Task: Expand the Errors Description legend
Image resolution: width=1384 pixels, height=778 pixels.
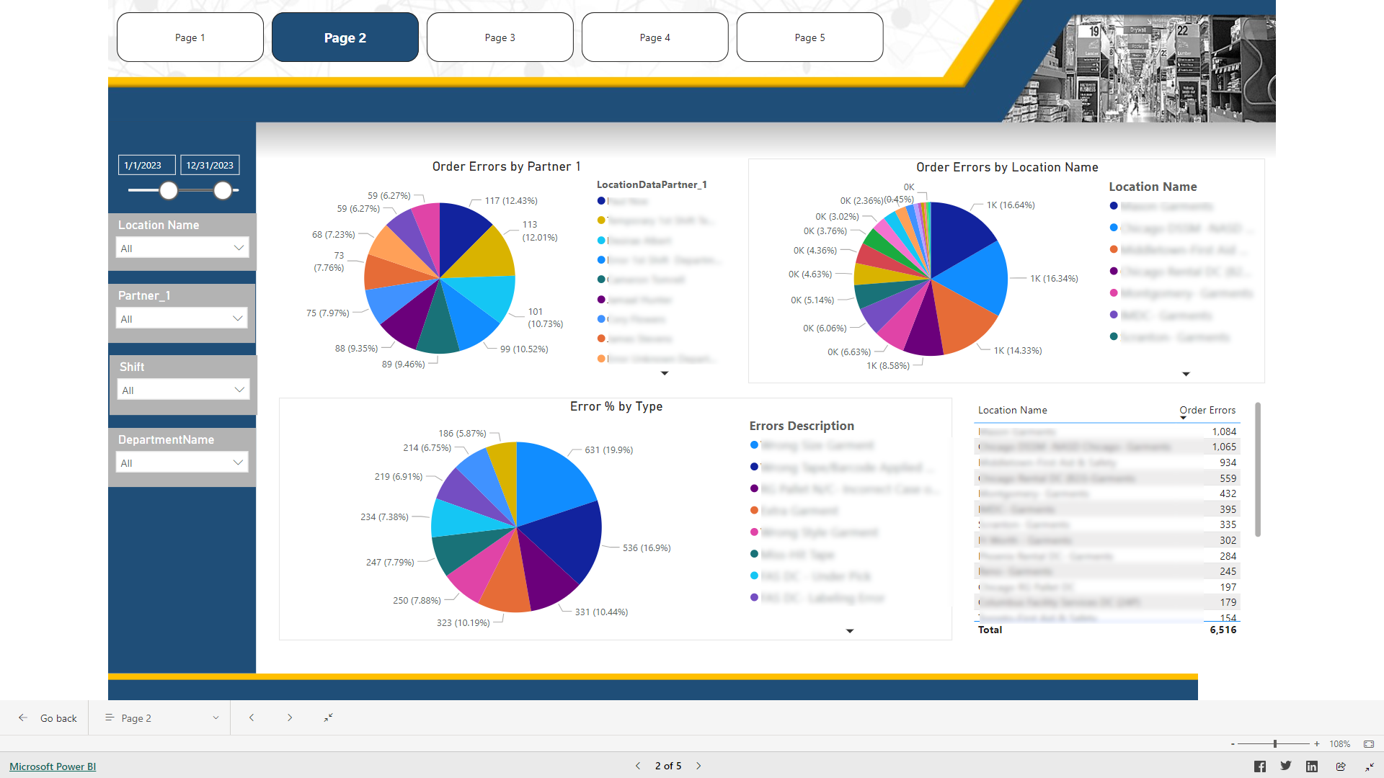Action: click(850, 630)
